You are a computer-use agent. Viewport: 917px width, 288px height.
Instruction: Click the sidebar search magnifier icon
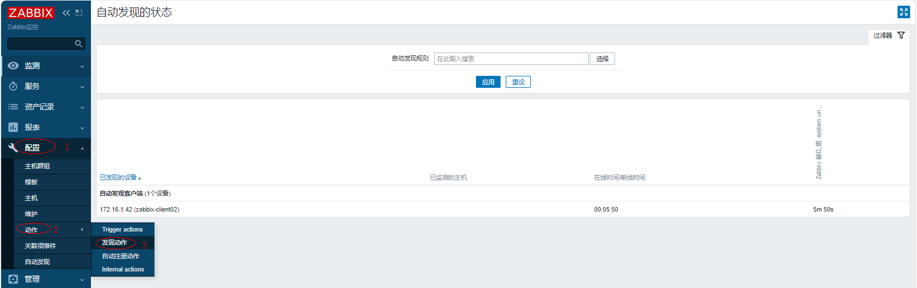pos(78,44)
